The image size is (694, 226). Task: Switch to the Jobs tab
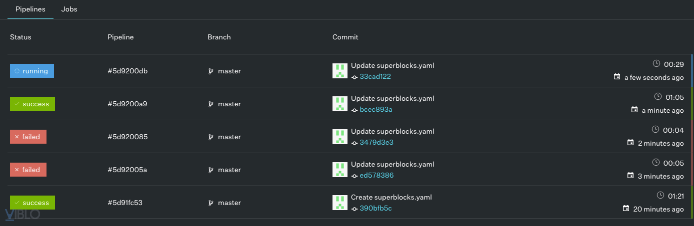(69, 9)
